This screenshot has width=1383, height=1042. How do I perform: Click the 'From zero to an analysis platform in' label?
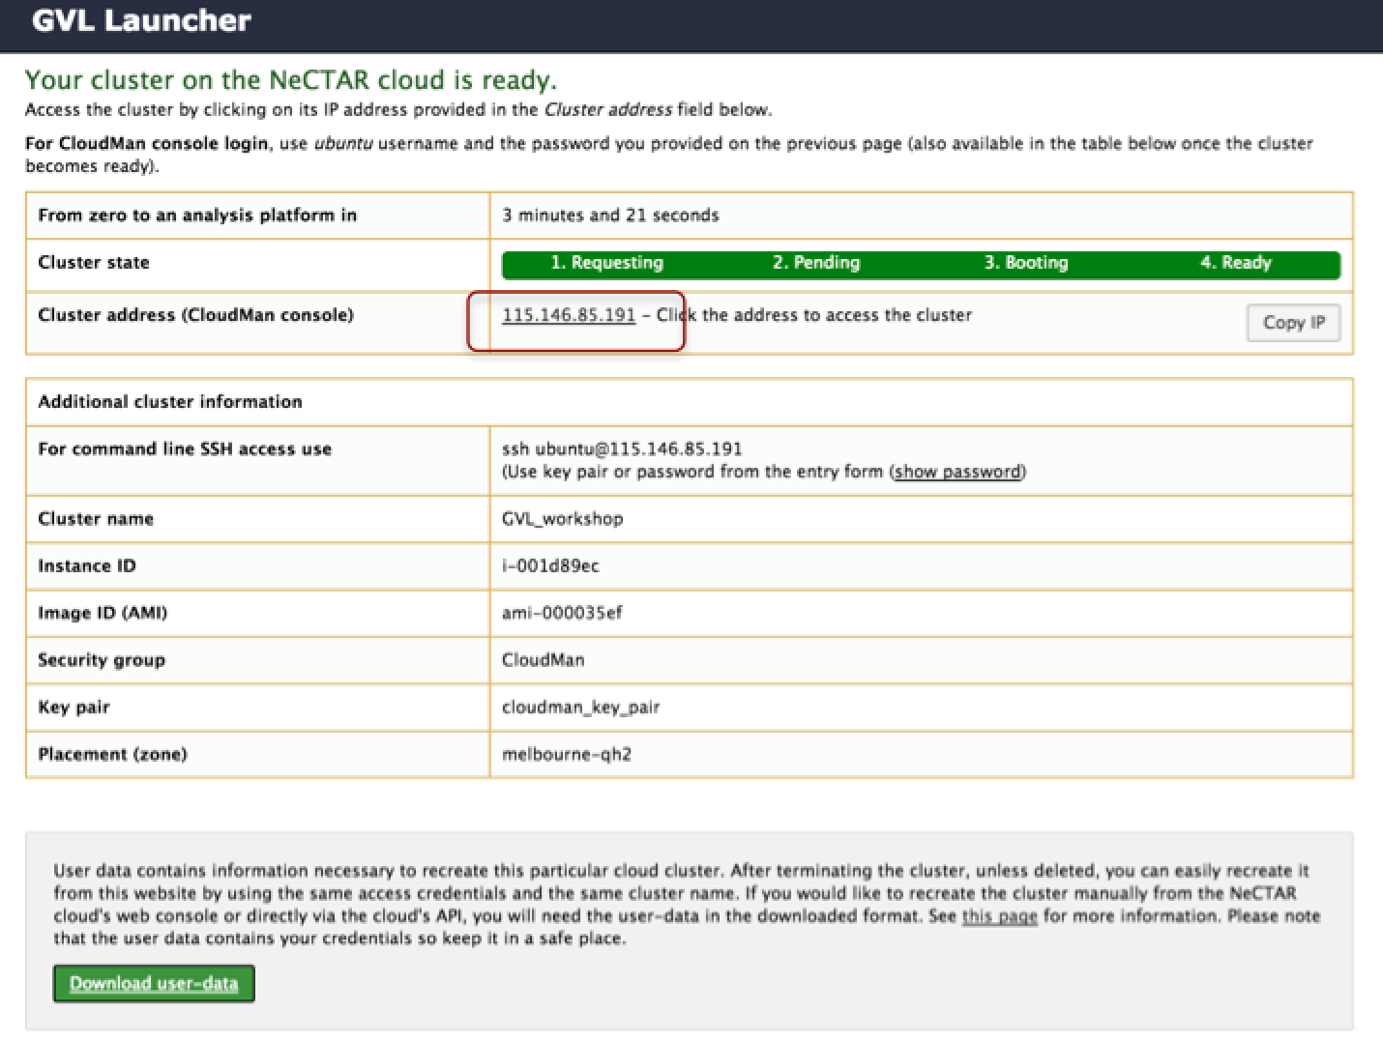(x=197, y=216)
